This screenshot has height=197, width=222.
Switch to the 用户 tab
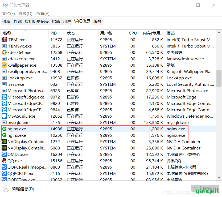tap(67, 22)
